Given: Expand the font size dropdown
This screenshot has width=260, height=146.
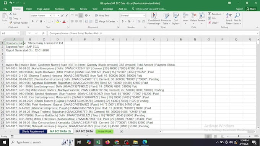Looking at the screenshot, I should click(x=58, y=16).
